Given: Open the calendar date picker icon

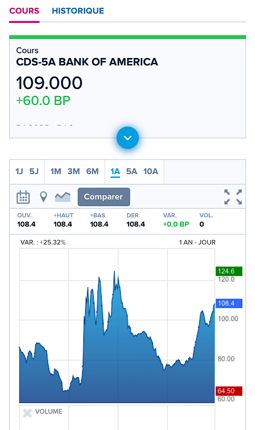Looking at the screenshot, I should pyautogui.click(x=23, y=197).
